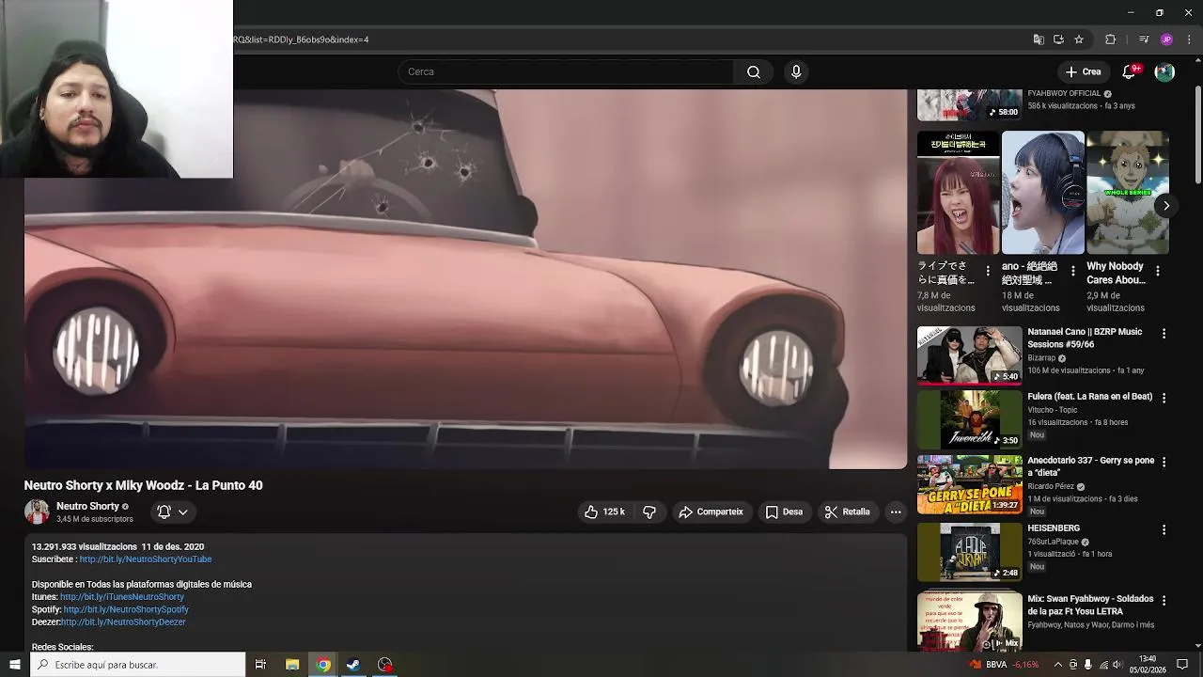Open Windows action center notifications
Image resolution: width=1203 pixels, height=677 pixels.
[1182, 665]
